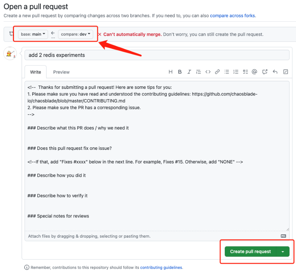Add a task list from toolbar
Screen dimensions: 296x274
point(245,72)
